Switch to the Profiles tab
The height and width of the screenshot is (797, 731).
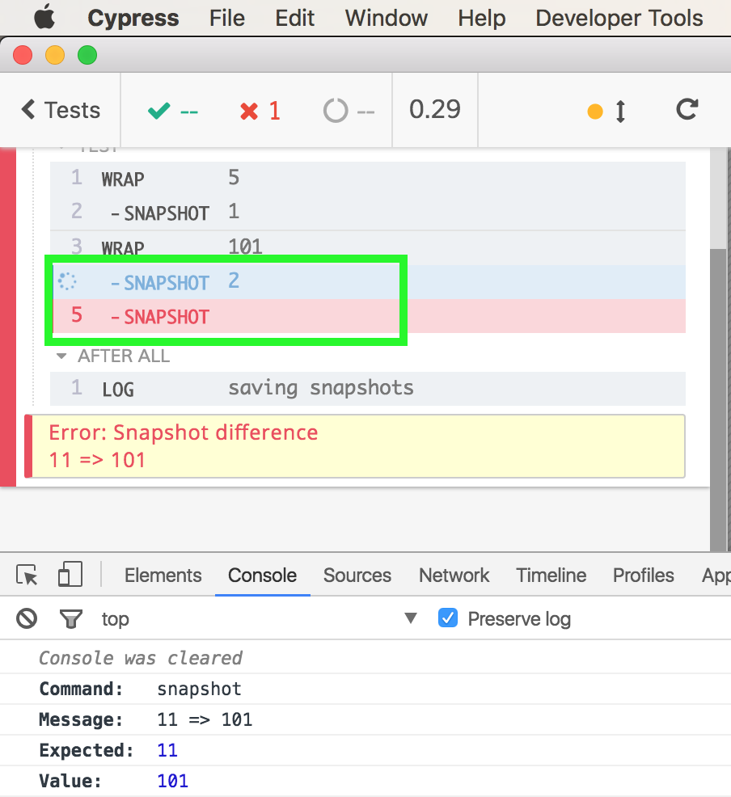click(x=643, y=576)
